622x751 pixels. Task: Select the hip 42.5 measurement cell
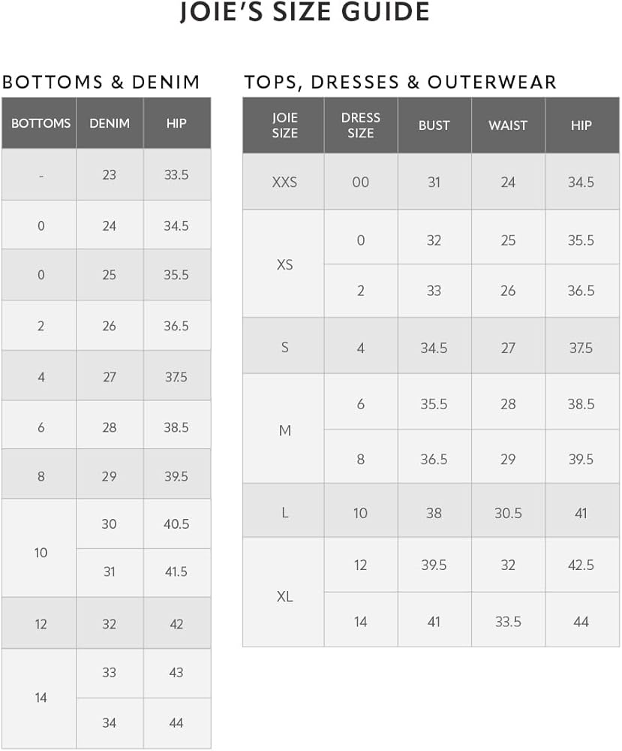click(x=581, y=565)
